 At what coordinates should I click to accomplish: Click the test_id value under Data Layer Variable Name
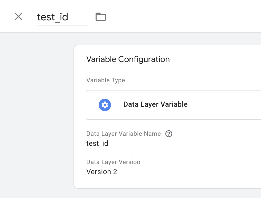tap(97, 143)
